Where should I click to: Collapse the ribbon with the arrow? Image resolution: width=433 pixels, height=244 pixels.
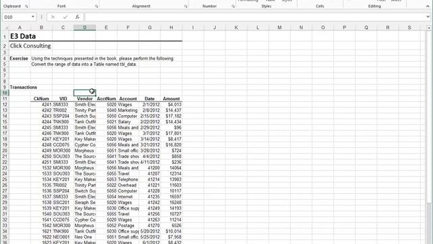point(428,6)
